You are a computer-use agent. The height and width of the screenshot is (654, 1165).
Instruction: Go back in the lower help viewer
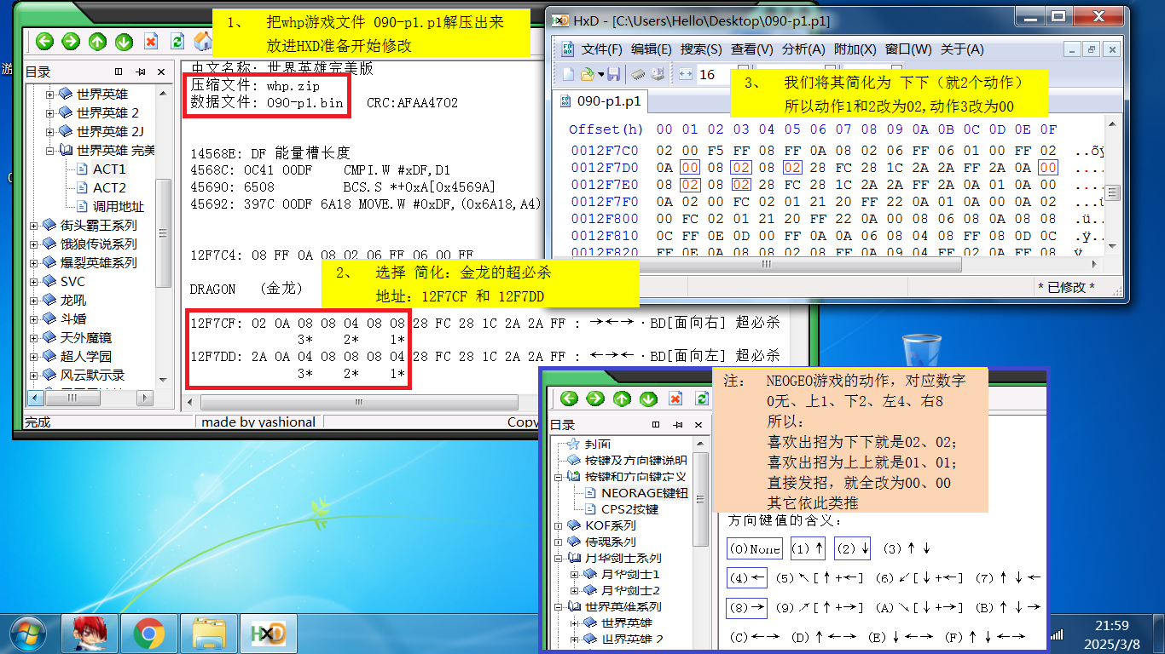click(x=569, y=399)
